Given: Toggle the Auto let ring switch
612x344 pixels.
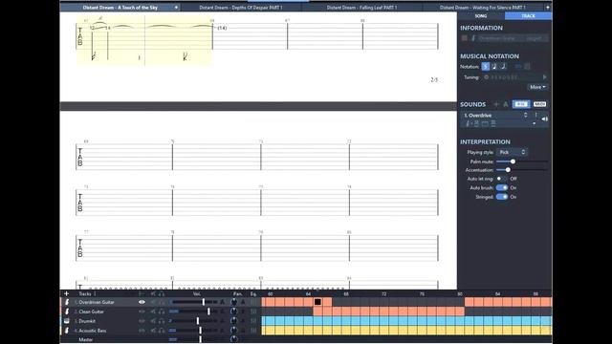Looking at the screenshot, I should [501, 179].
